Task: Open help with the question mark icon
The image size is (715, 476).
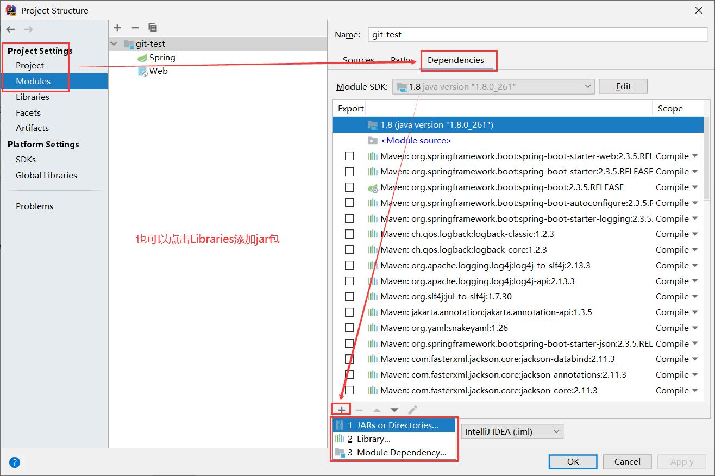Action: point(15,462)
